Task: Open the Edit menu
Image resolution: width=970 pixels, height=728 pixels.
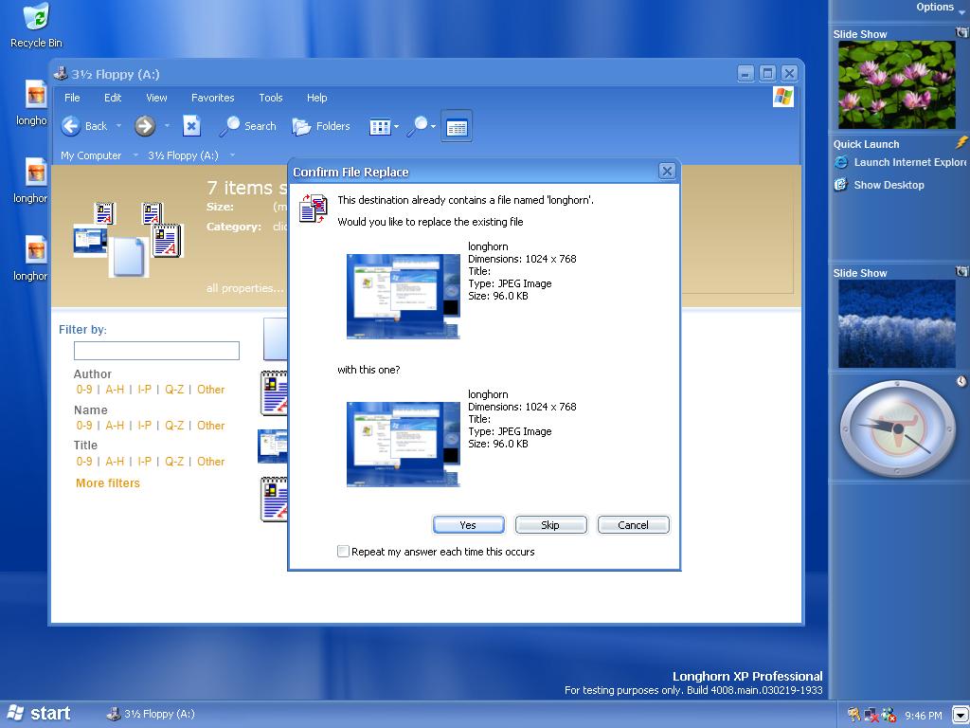Action: 113,98
